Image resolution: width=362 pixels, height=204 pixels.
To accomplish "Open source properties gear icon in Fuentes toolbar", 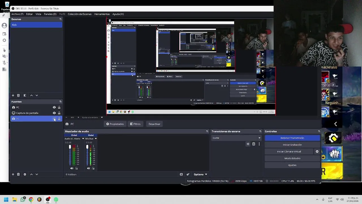I will (25, 174).
